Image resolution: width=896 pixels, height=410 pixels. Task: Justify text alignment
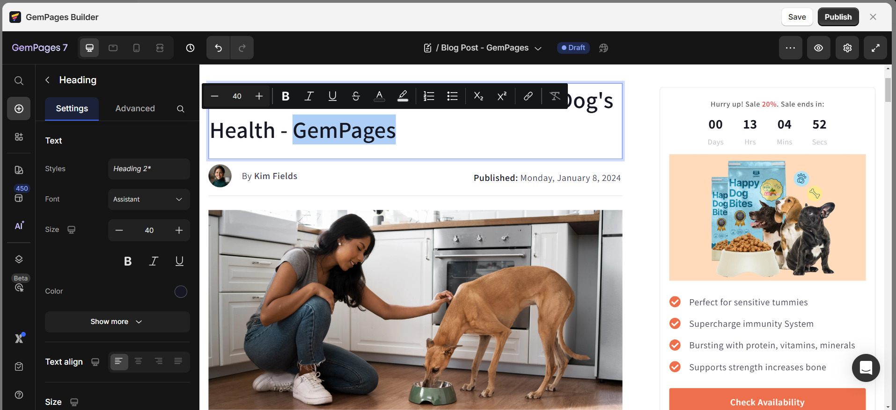[x=178, y=361]
